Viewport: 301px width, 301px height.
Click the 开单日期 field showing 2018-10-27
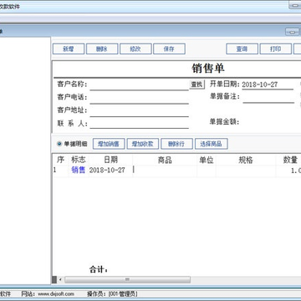(x=268, y=84)
